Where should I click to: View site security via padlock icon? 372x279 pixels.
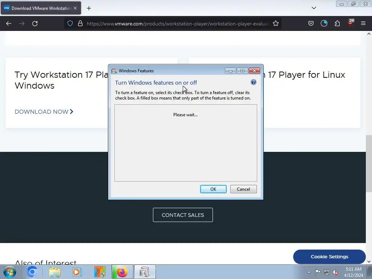80,24
